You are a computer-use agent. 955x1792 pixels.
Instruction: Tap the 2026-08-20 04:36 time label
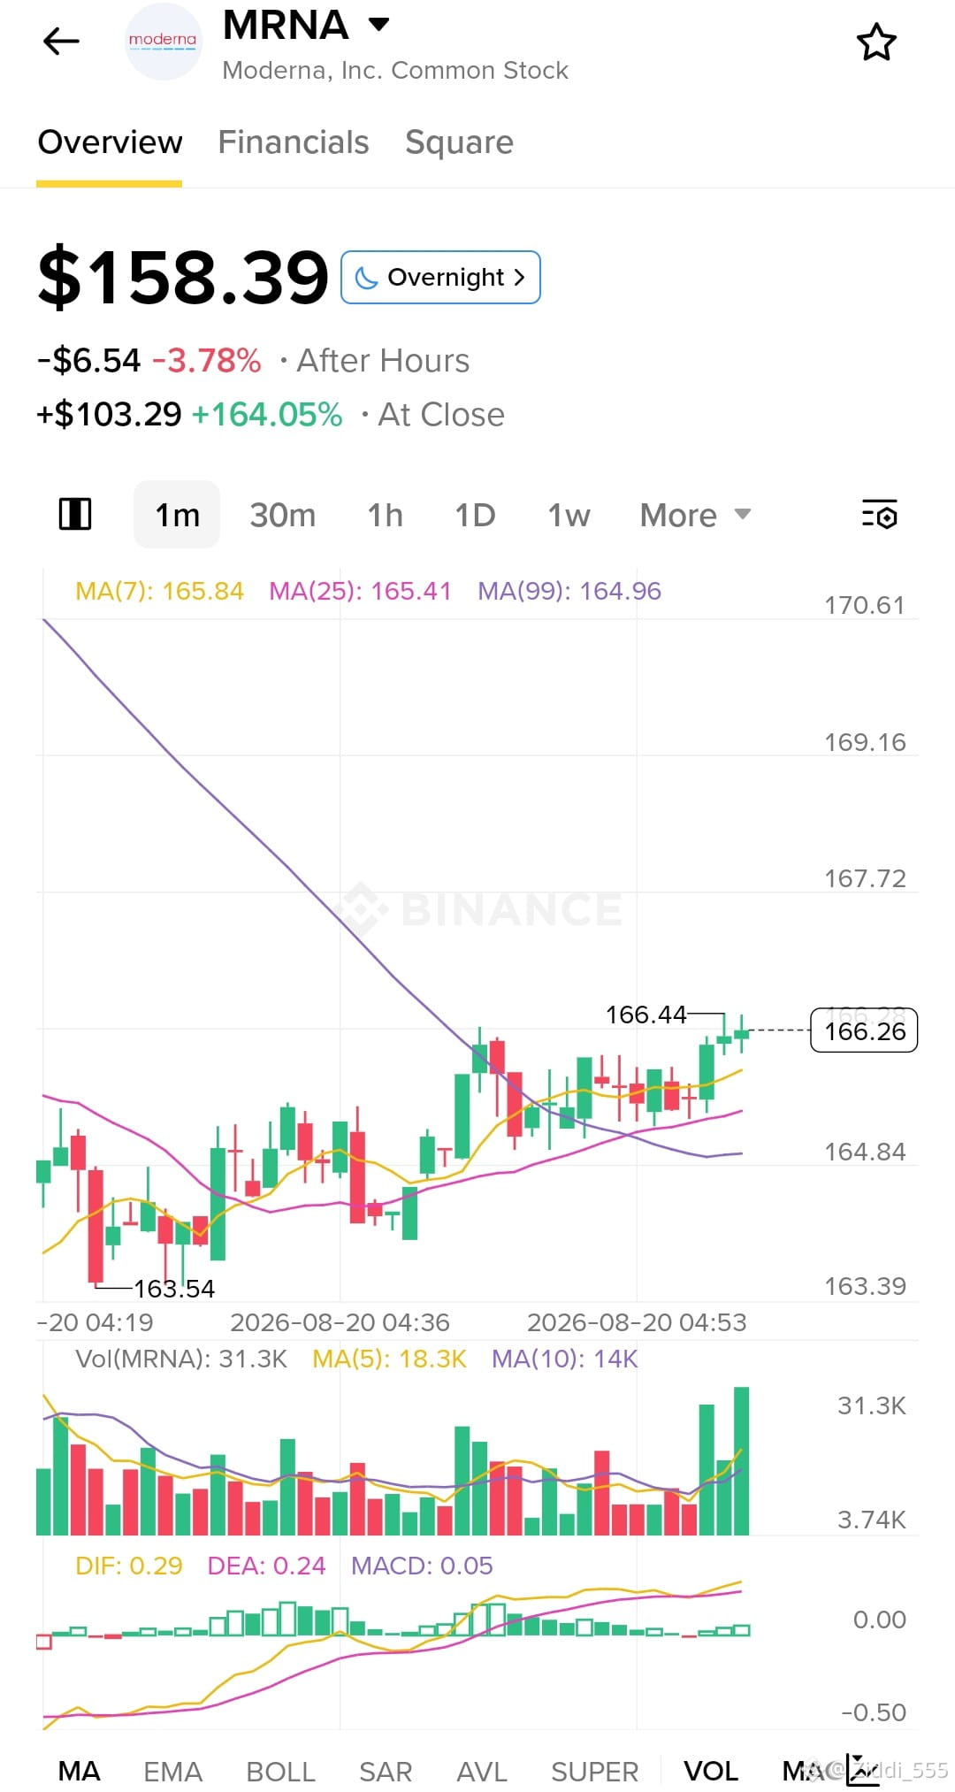340,1322
